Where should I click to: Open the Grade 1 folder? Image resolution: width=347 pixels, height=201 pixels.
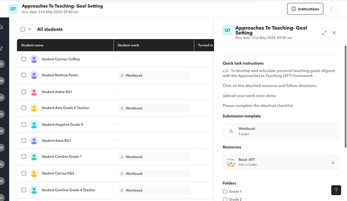(235, 191)
